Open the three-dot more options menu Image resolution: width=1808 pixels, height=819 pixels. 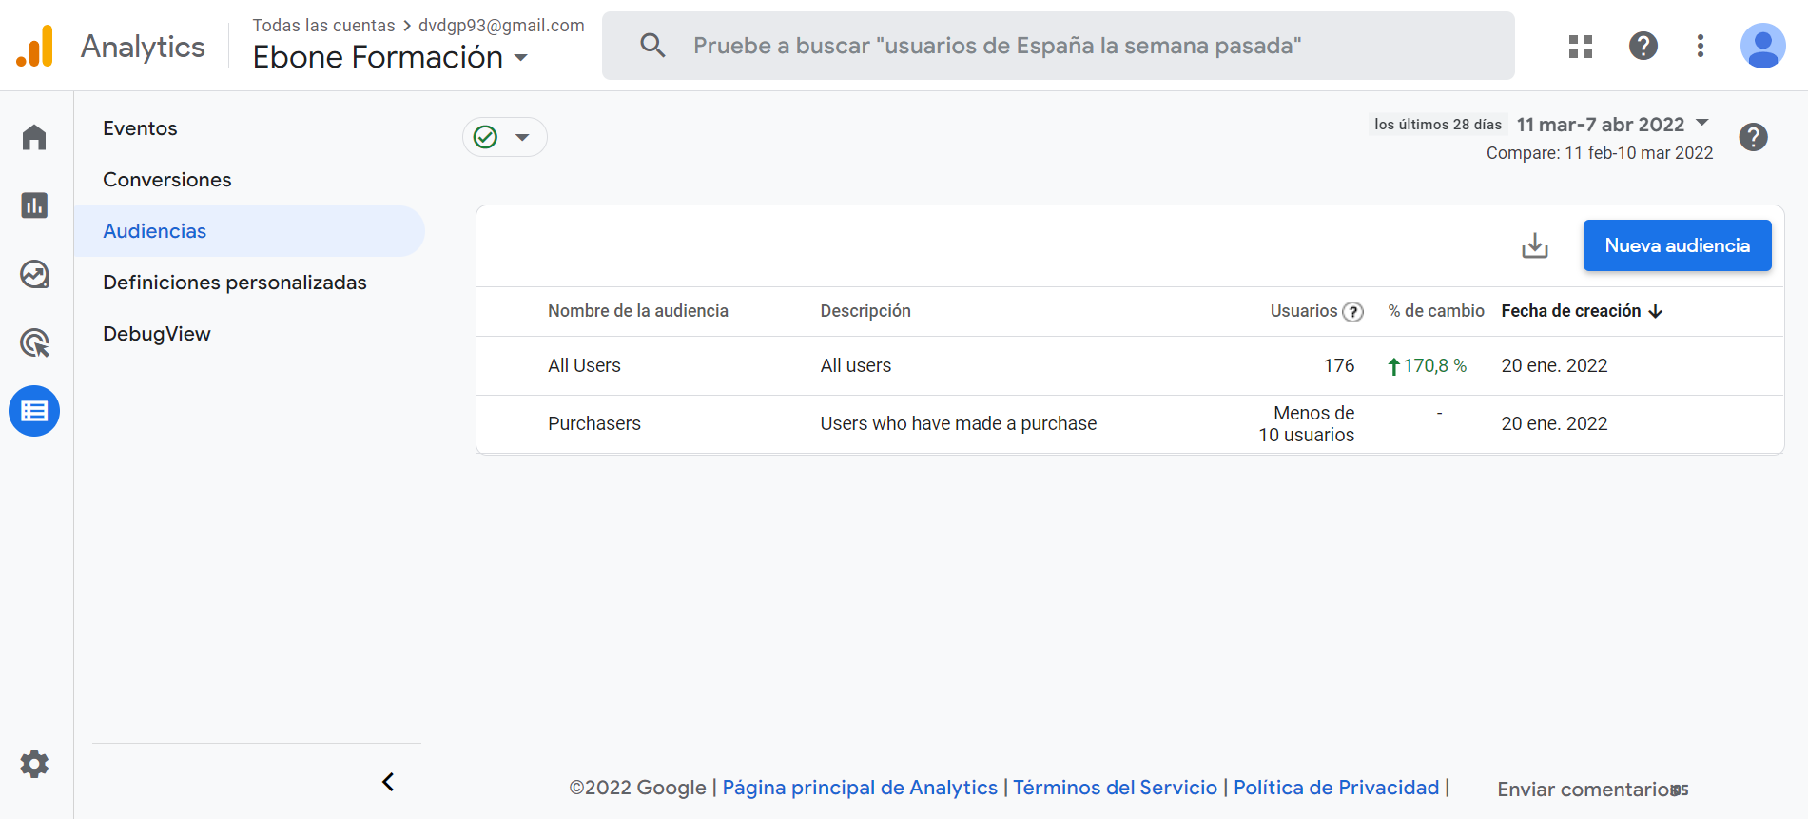1700,46
